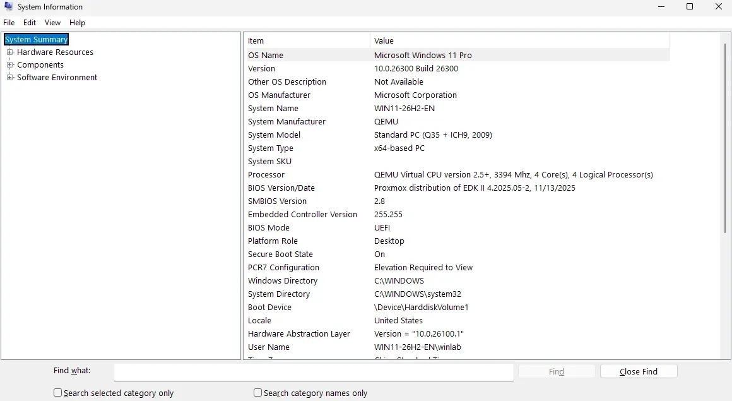Select the SMBIOS Version row
732x401 pixels.
click(458, 201)
